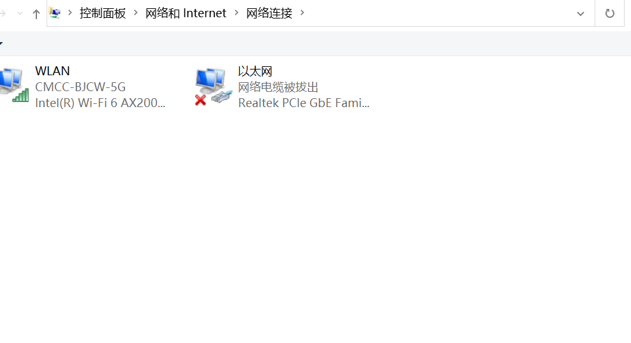Open the 控制面板 breadcrumb
The width and height of the screenshot is (631, 343).
[103, 13]
